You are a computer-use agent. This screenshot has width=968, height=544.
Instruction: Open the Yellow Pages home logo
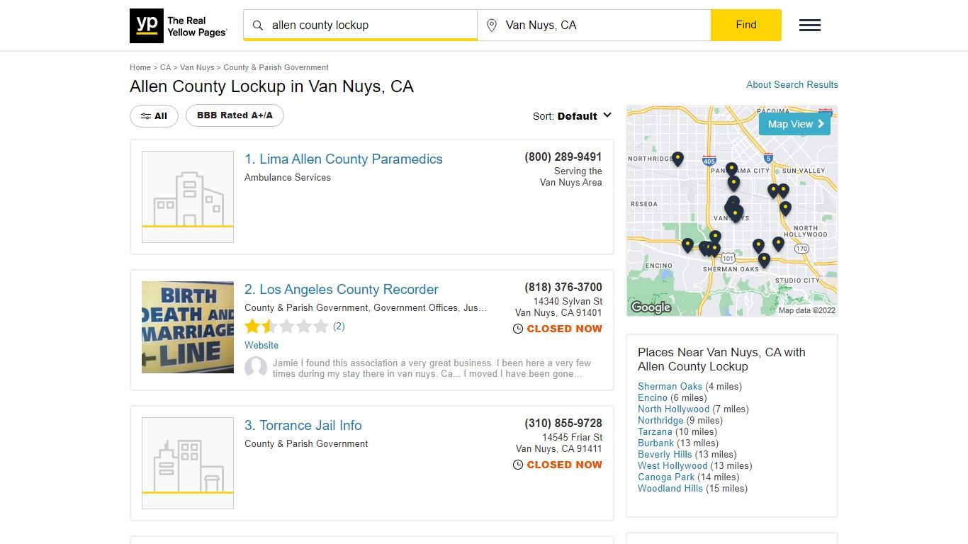(179, 25)
